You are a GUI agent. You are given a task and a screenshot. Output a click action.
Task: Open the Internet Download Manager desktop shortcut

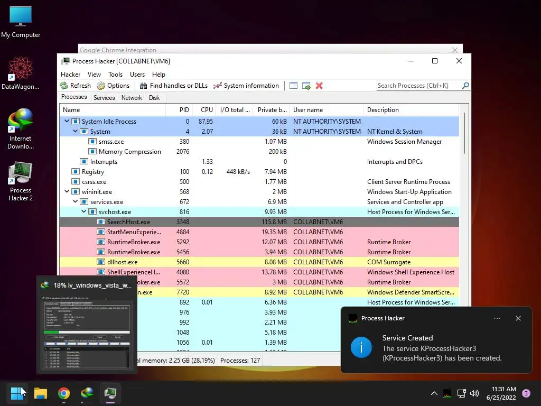[21, 129]
